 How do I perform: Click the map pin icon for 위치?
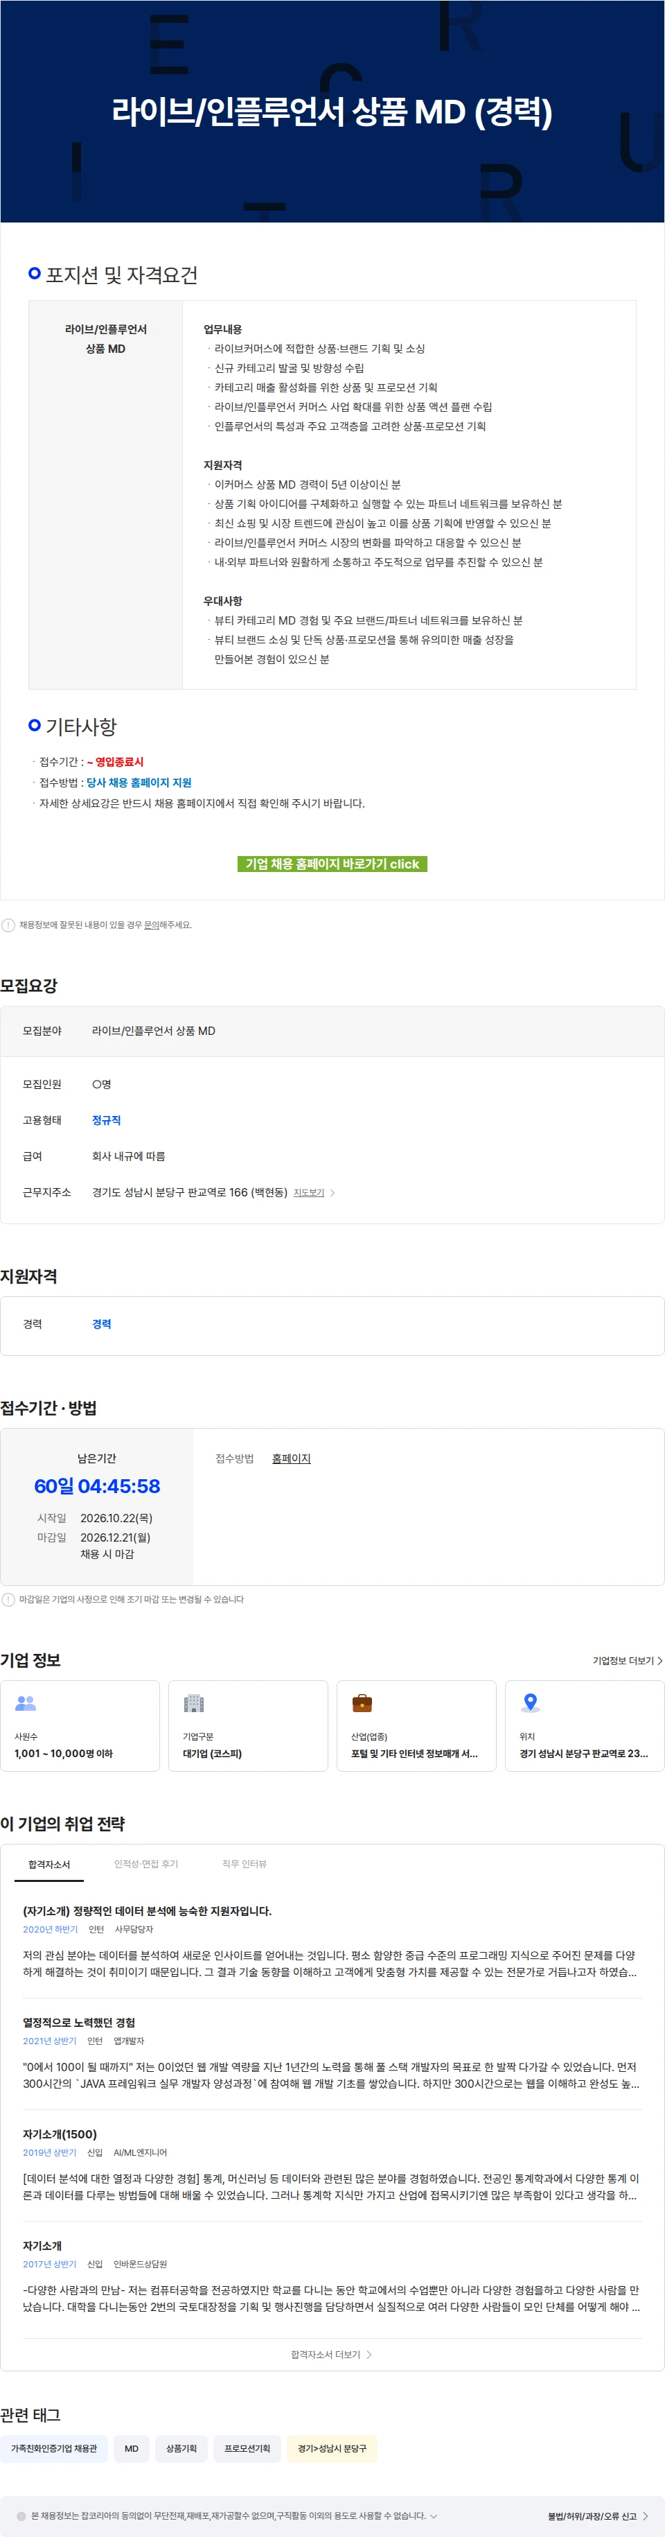[x=530, y=1703]
